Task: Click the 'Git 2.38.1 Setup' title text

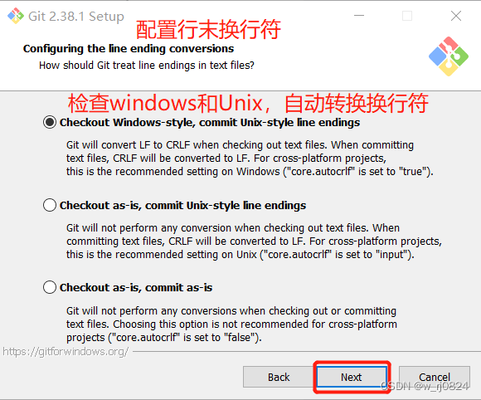Action: [x=76, y=17]
